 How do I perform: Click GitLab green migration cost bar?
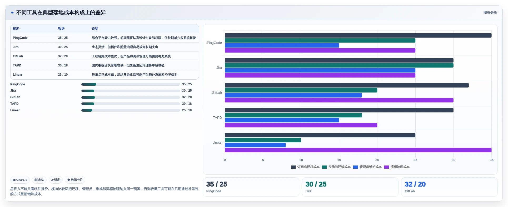point(301,90)
